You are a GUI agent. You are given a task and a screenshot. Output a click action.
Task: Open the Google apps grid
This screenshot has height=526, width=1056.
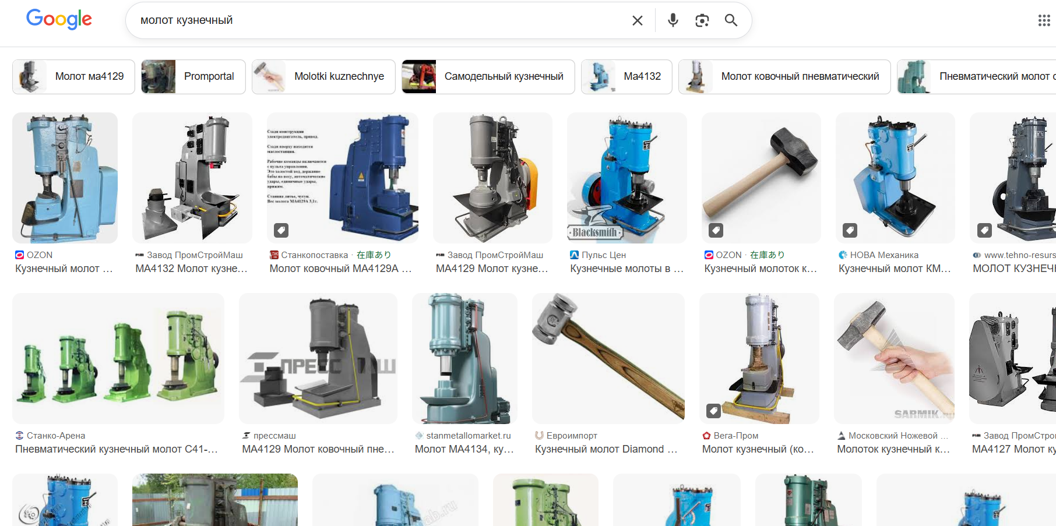pyautogui.click(x=1044, y=21)
